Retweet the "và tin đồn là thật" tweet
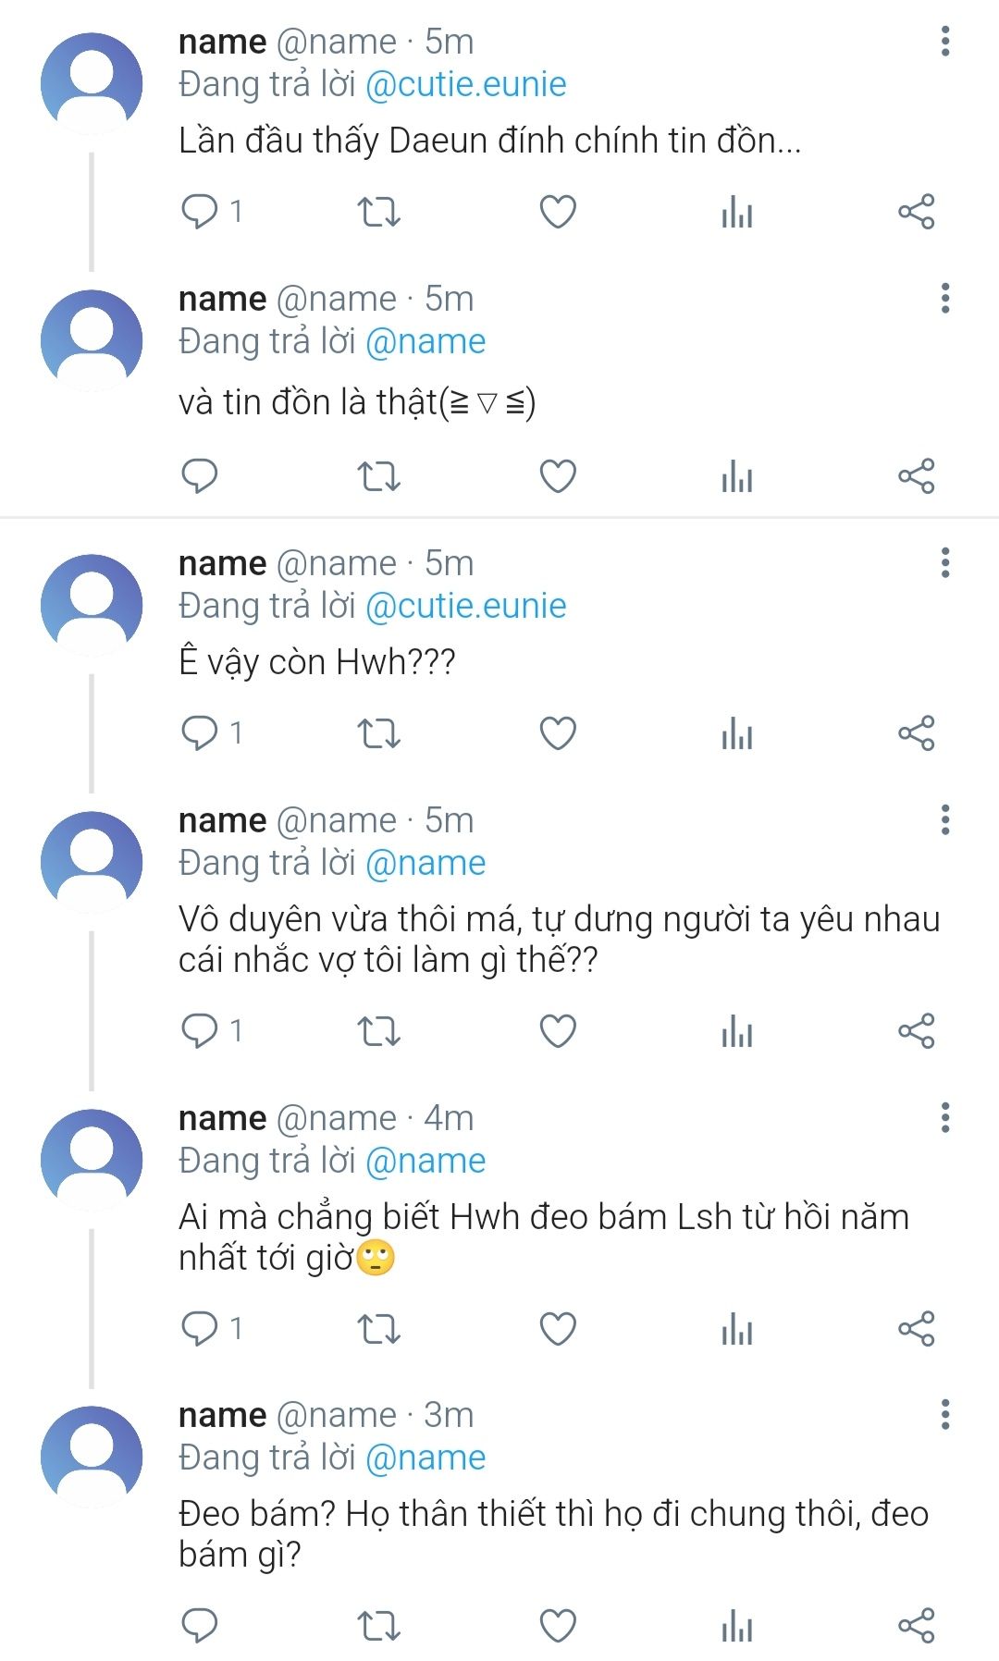The width and height of the screenshot is (999, 1661). 378,476
